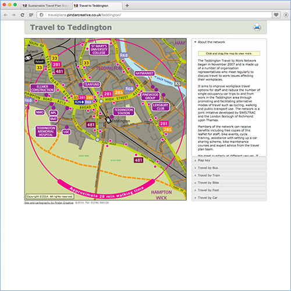The width and height of the screenshot is (291, 291).
Task: Switch to the Sustainable Travel Plan tab
Action: pos(47,6)
